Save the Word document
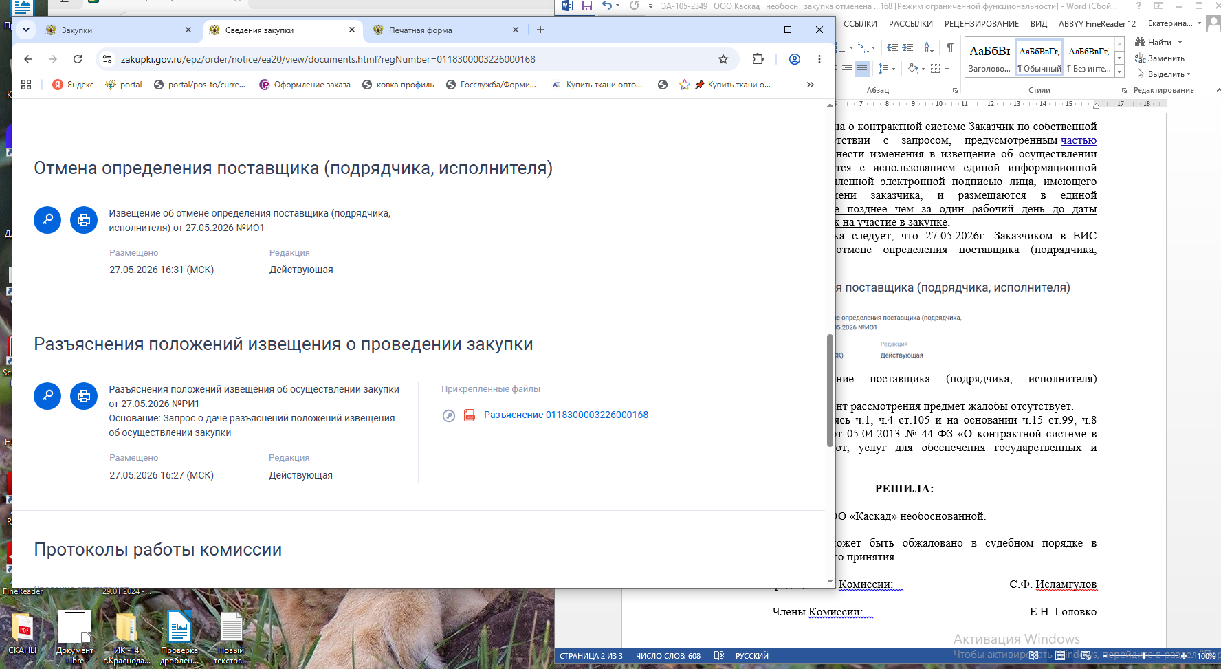The image size is (1221, 669). click(587, 6)
